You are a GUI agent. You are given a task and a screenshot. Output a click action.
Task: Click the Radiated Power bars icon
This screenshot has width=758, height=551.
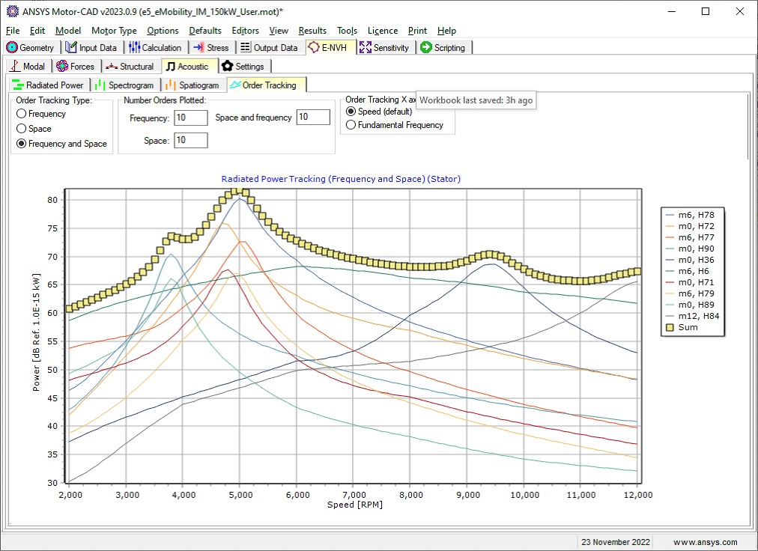click(17, 85)
